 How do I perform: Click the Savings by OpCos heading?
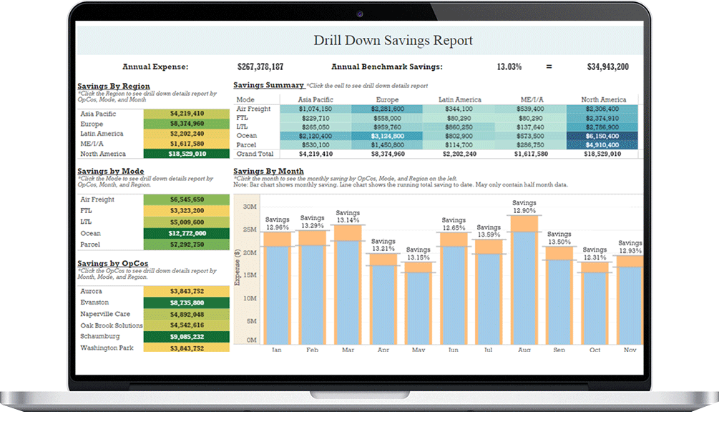(113, 264)
